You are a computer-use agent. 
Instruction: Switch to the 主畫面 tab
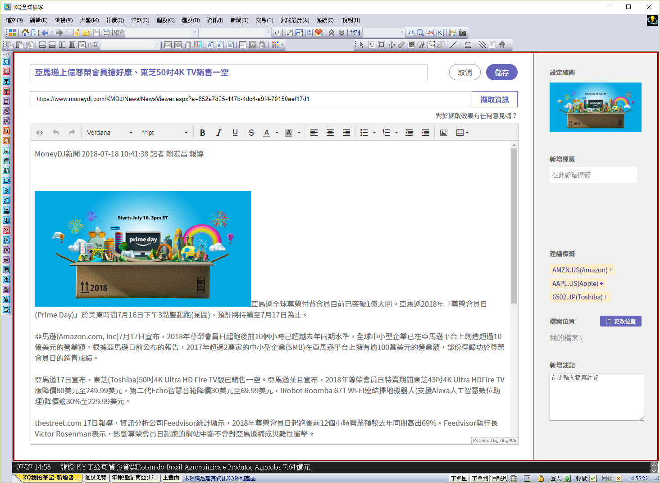click(171, 478)
